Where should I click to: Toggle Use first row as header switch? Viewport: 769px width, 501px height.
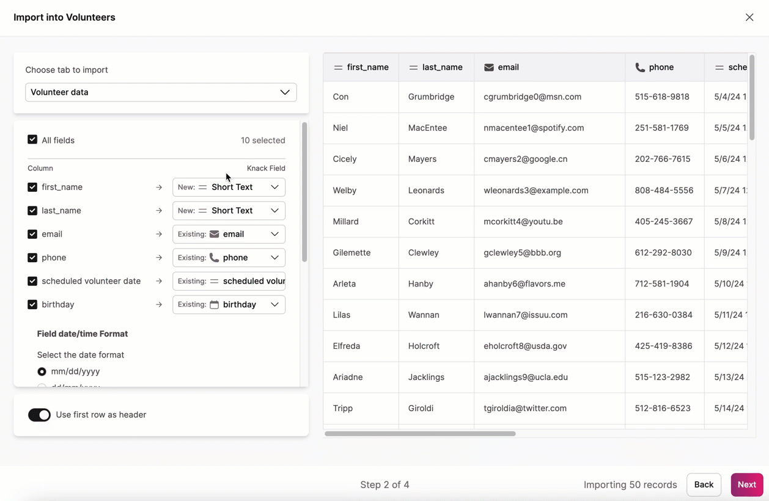coord(40,415)
